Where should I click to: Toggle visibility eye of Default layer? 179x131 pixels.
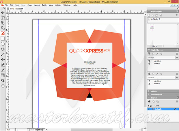(149, 109)
